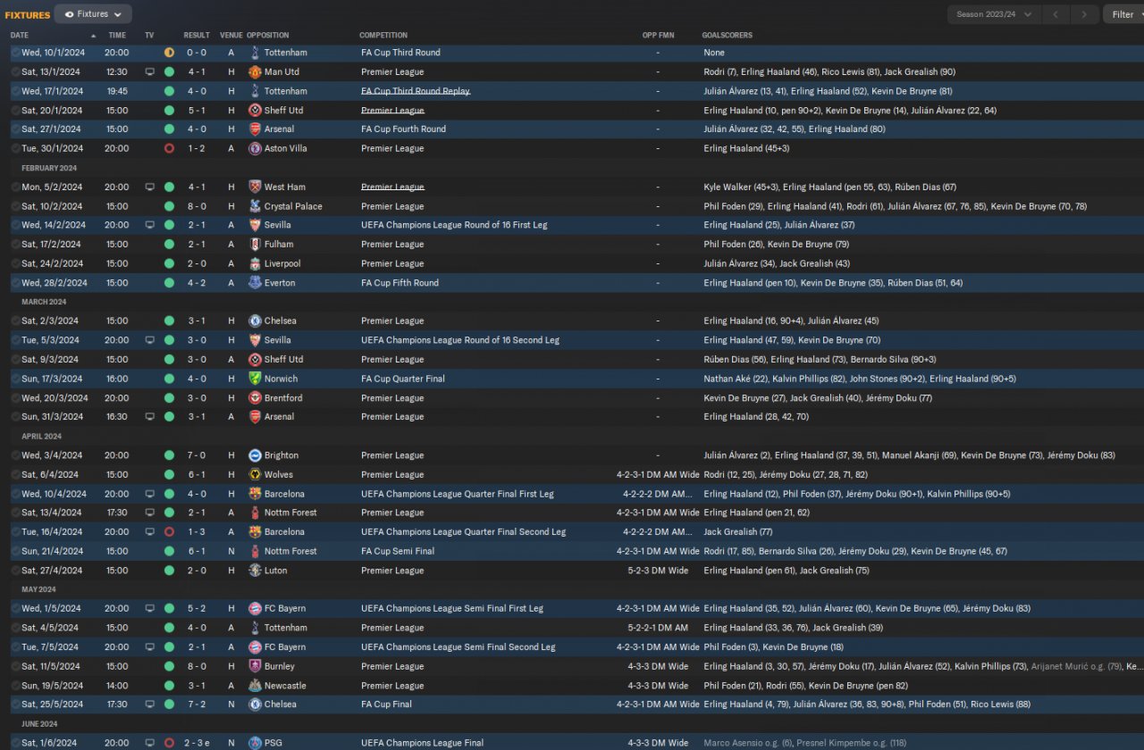Viewport: 1144px width, 750px height.
Task: Open the 7 - 0 result against Brighton
Action: (x=197, y=455)
